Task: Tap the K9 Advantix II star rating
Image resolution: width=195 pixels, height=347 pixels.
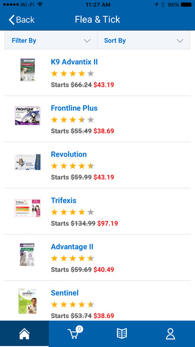Action: pyautogui.click(x=73, y=74)
